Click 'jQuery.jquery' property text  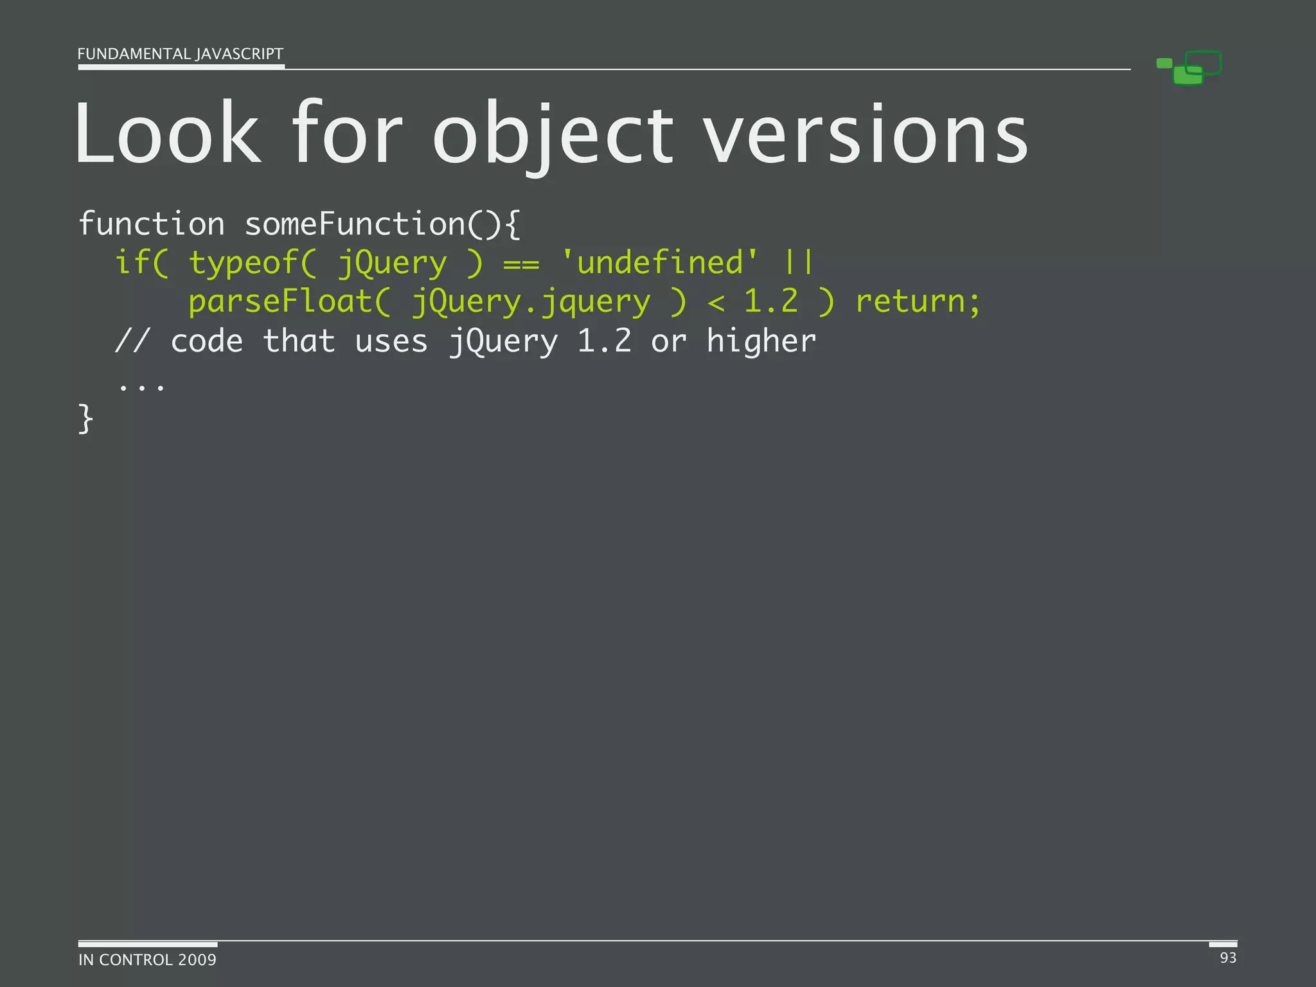[531, 303]
